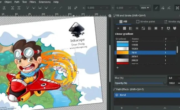
Task: Click join nodes with segment icon
Action: pyautogui.click(x=13, y=8)
